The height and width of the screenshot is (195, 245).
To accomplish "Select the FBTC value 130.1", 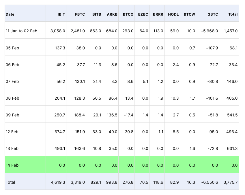I will pyautogui.click(x=80, y=81).
